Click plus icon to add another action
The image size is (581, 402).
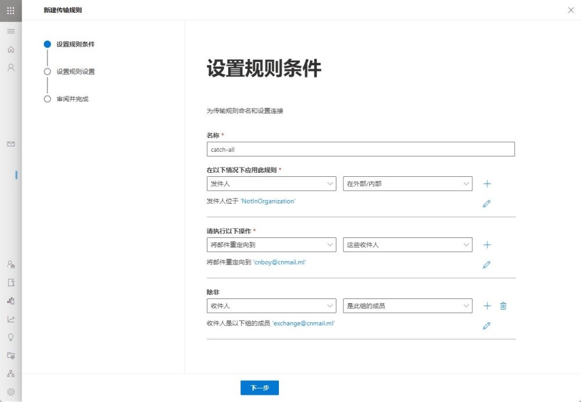click(x=487, y=245)
